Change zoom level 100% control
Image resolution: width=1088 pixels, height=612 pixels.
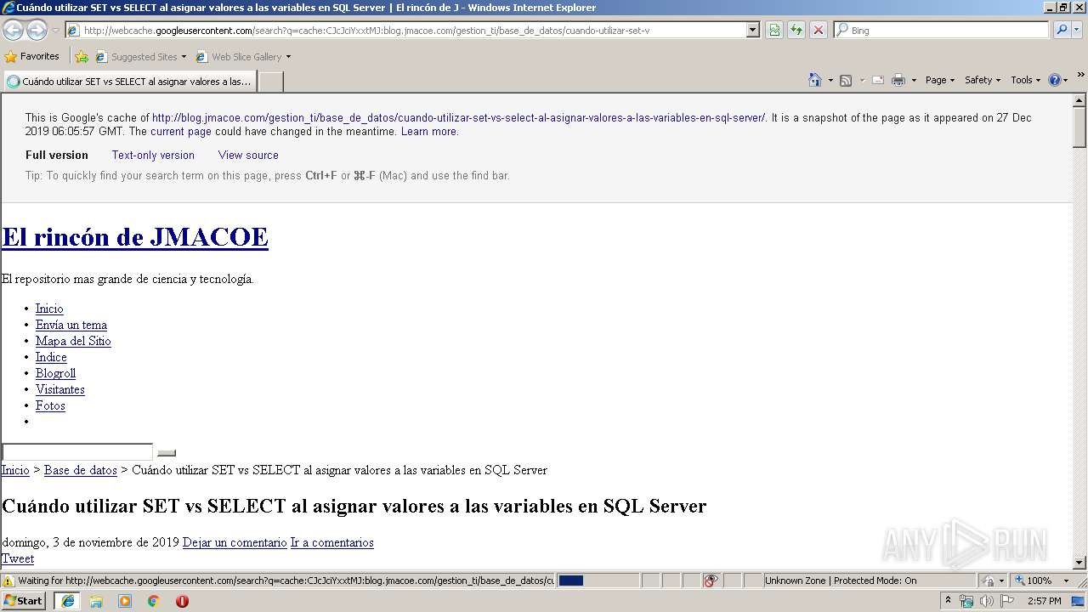tap(1040, 581)
